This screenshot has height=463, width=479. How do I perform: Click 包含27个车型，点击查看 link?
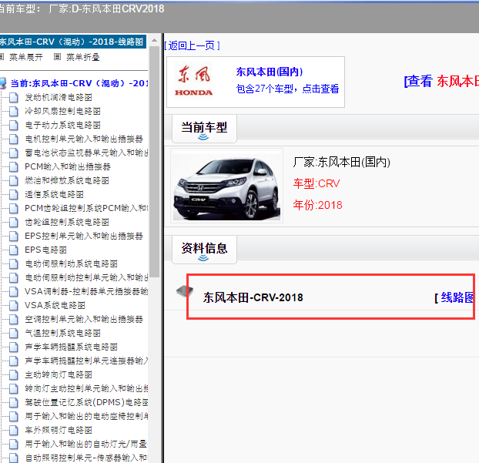point(287,89)
